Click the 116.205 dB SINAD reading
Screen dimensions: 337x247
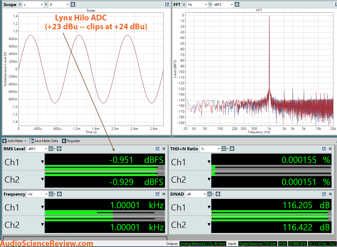(306, 205)
